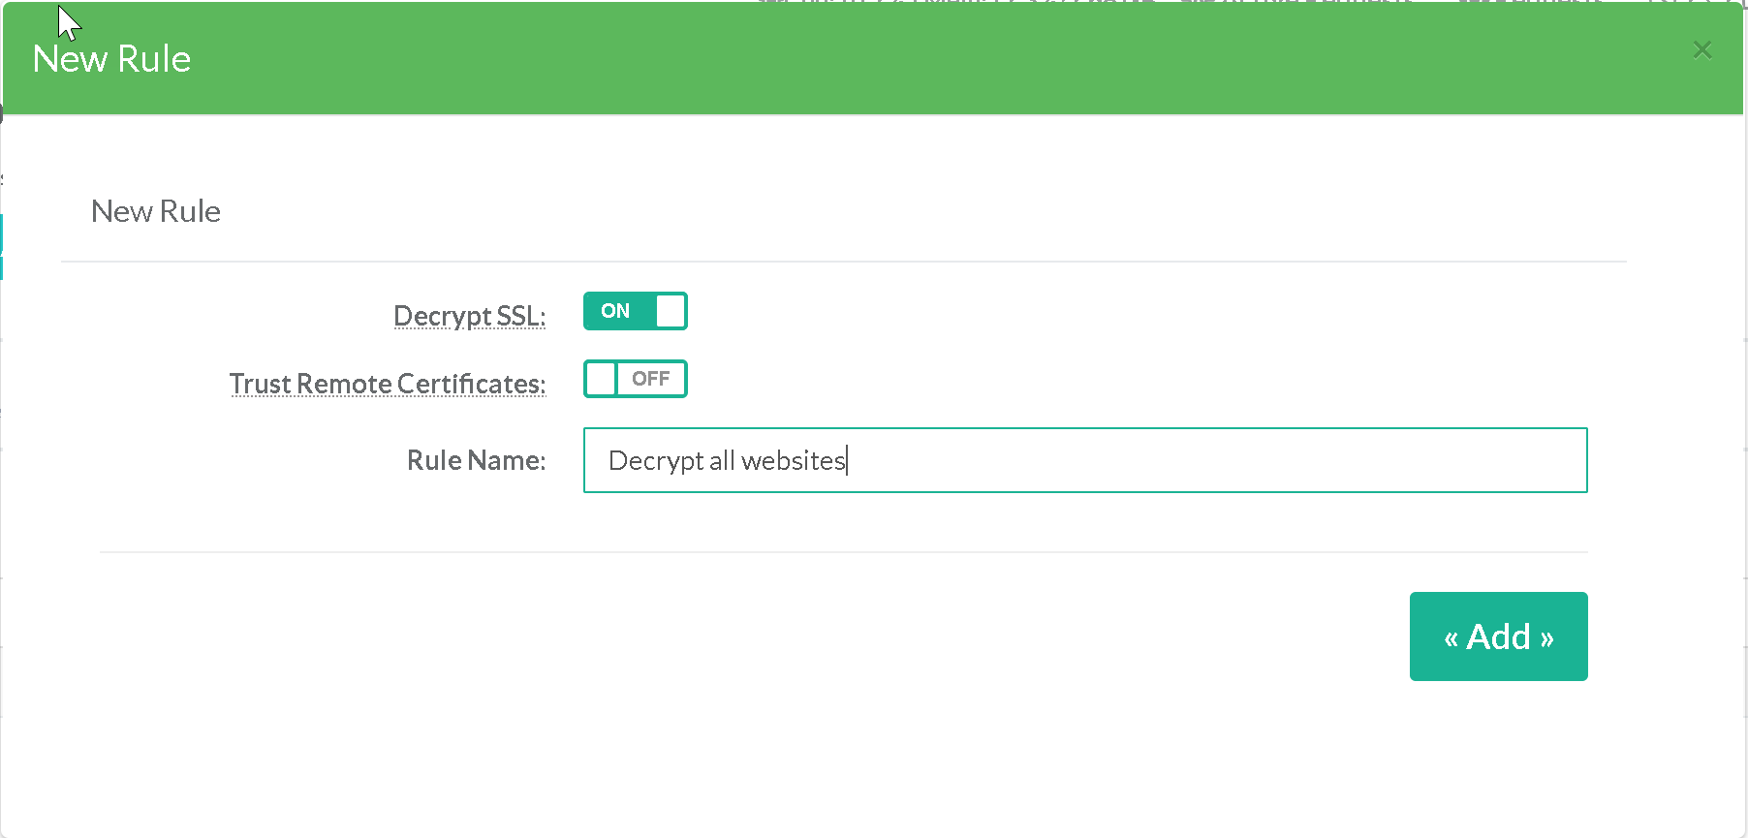
Task: Turn off the Decrypt SSL switch
Action: [x=635, y=311]
